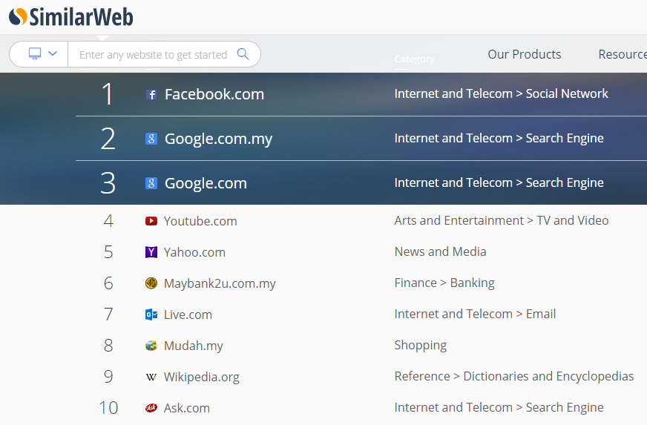This screenshot has height=425, width=647.
Task: Select Search Engine category in Google.com.my row
Action: click(x=499, y=138)
